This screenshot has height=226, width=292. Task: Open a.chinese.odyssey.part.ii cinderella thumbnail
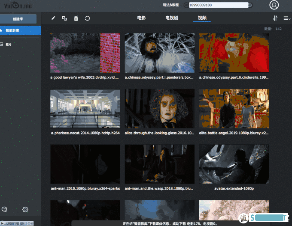234,53
